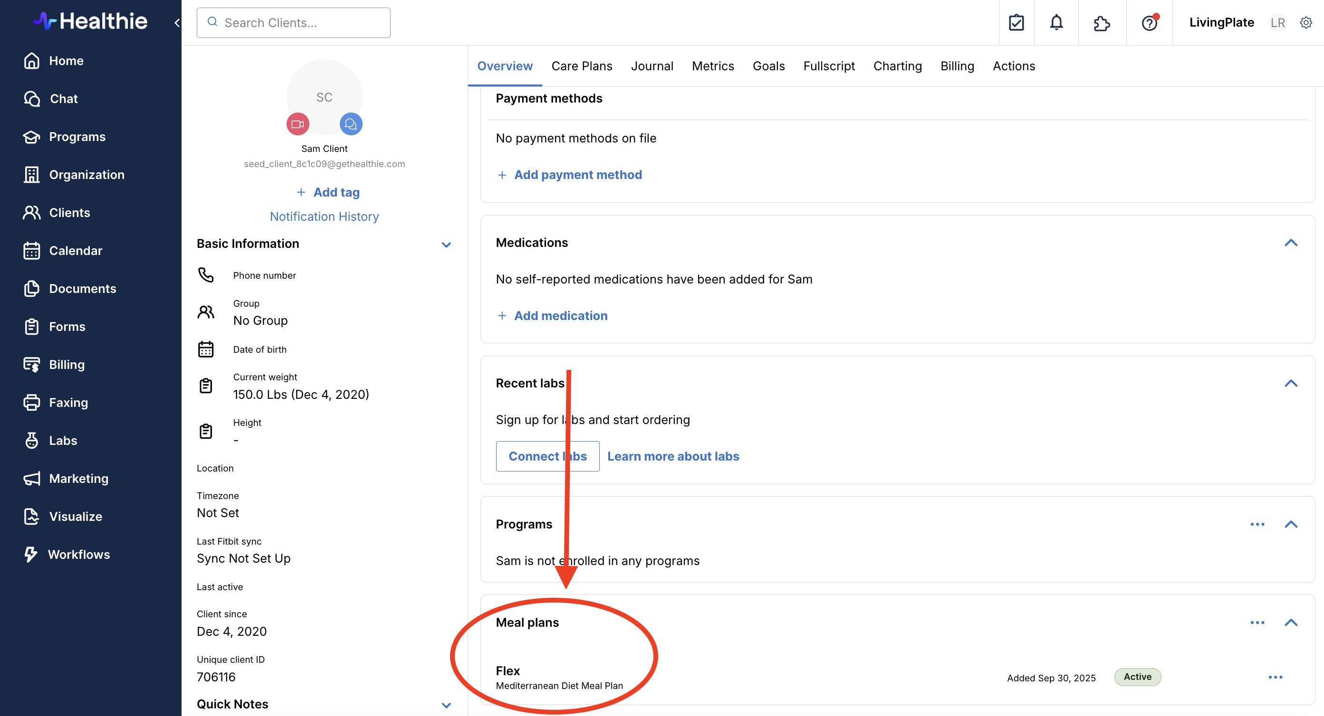This screenshot has height=716, width=1324.
Task: Expand the Basic Information chevron
Action: 446,245
